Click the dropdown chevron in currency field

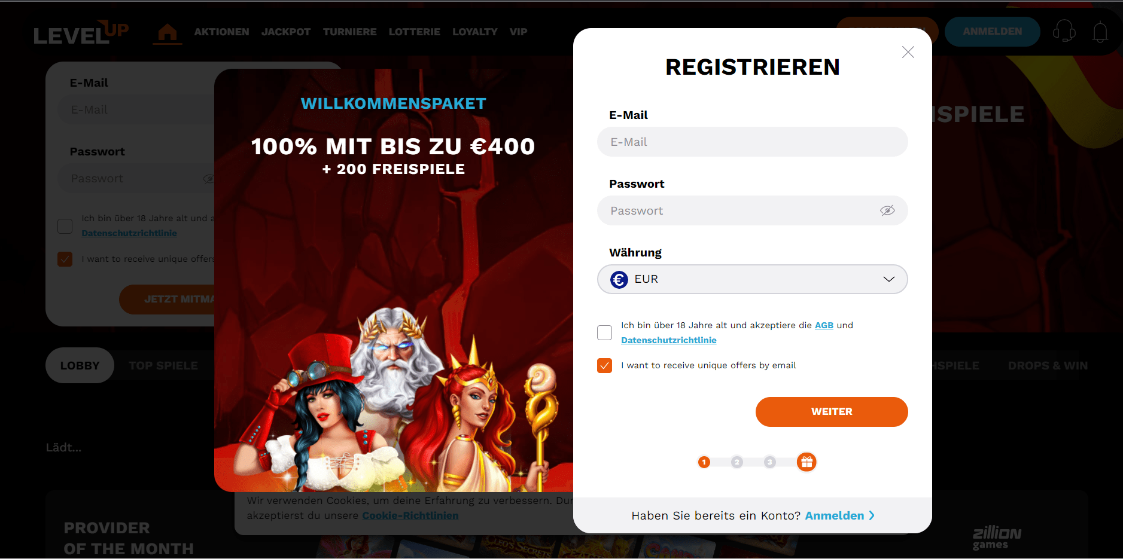889,279
